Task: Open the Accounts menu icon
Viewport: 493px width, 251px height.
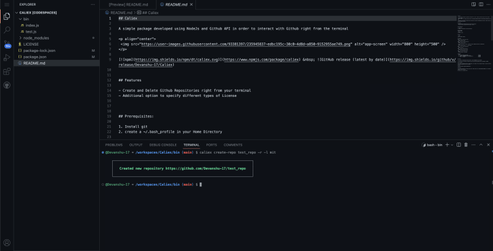Action: (x=7, y=242)
